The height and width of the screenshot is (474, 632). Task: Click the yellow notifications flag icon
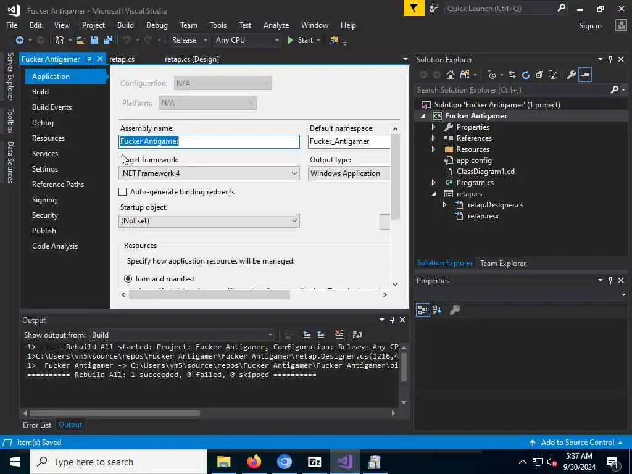click(414, 8)
